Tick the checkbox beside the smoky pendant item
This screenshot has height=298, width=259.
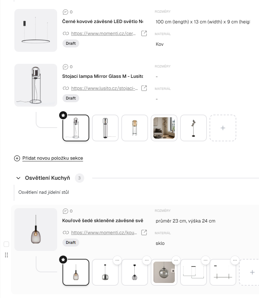6,244
